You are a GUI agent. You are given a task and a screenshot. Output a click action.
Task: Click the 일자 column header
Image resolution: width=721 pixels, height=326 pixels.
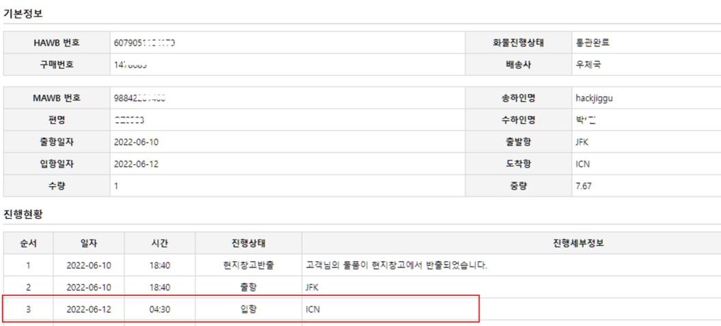(89, 243)
